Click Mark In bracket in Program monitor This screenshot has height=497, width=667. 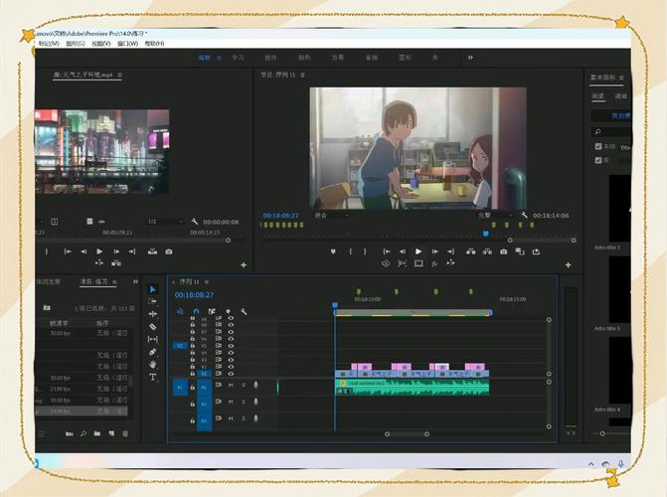pos(351,251)
